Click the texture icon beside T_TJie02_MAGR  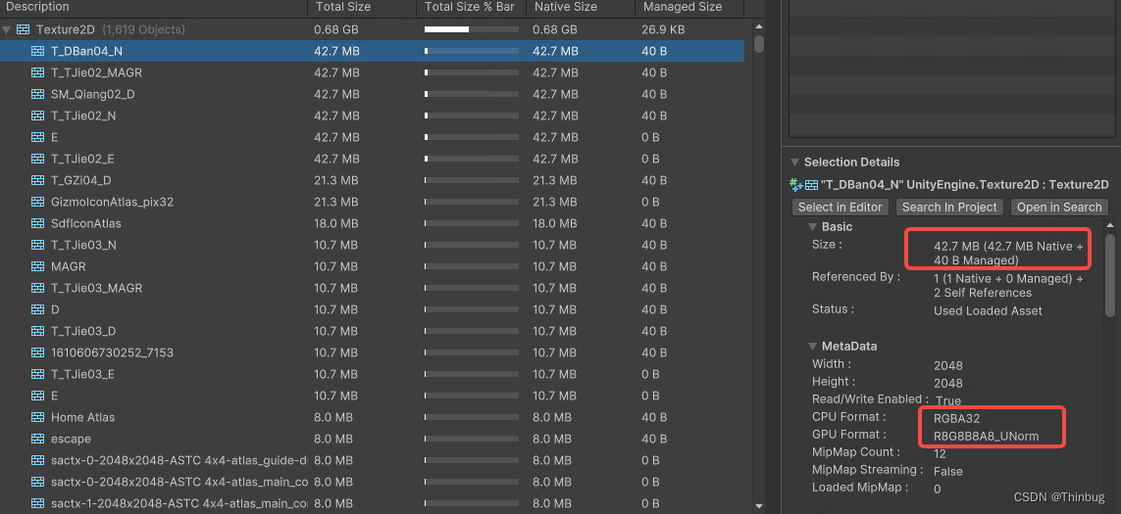coord(38,72)
